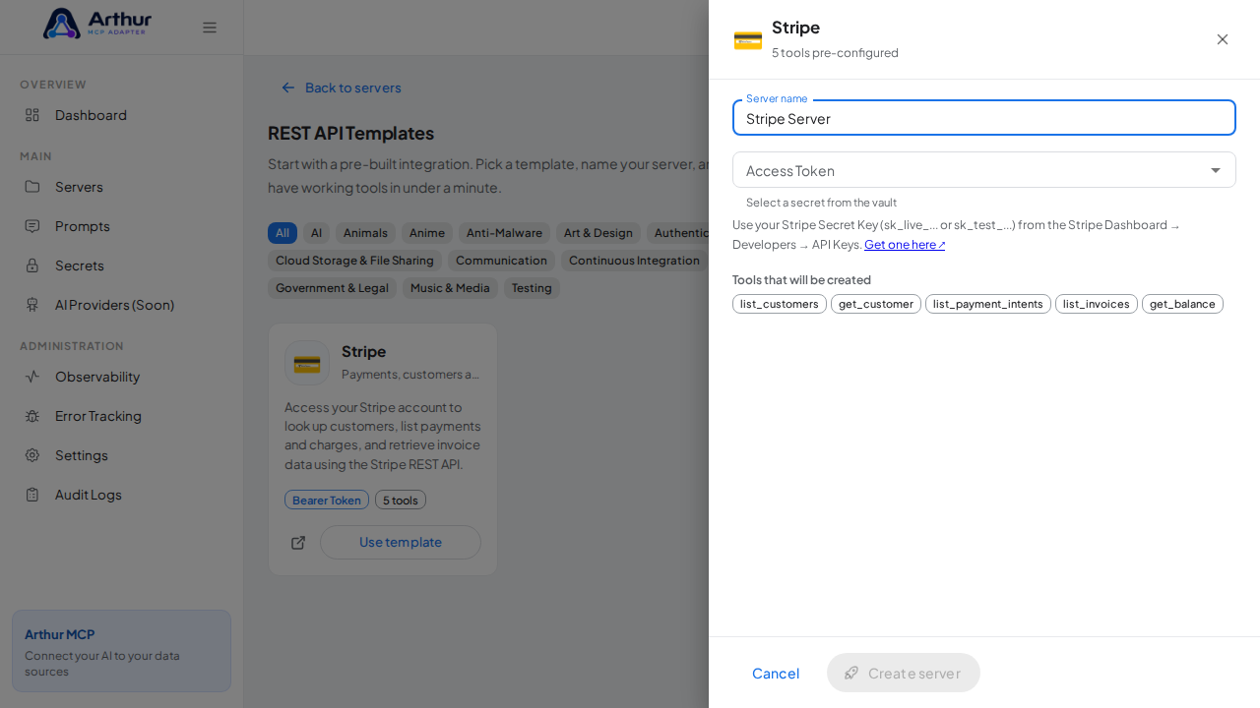Click the Bearer Token badge

click(327, 500)
